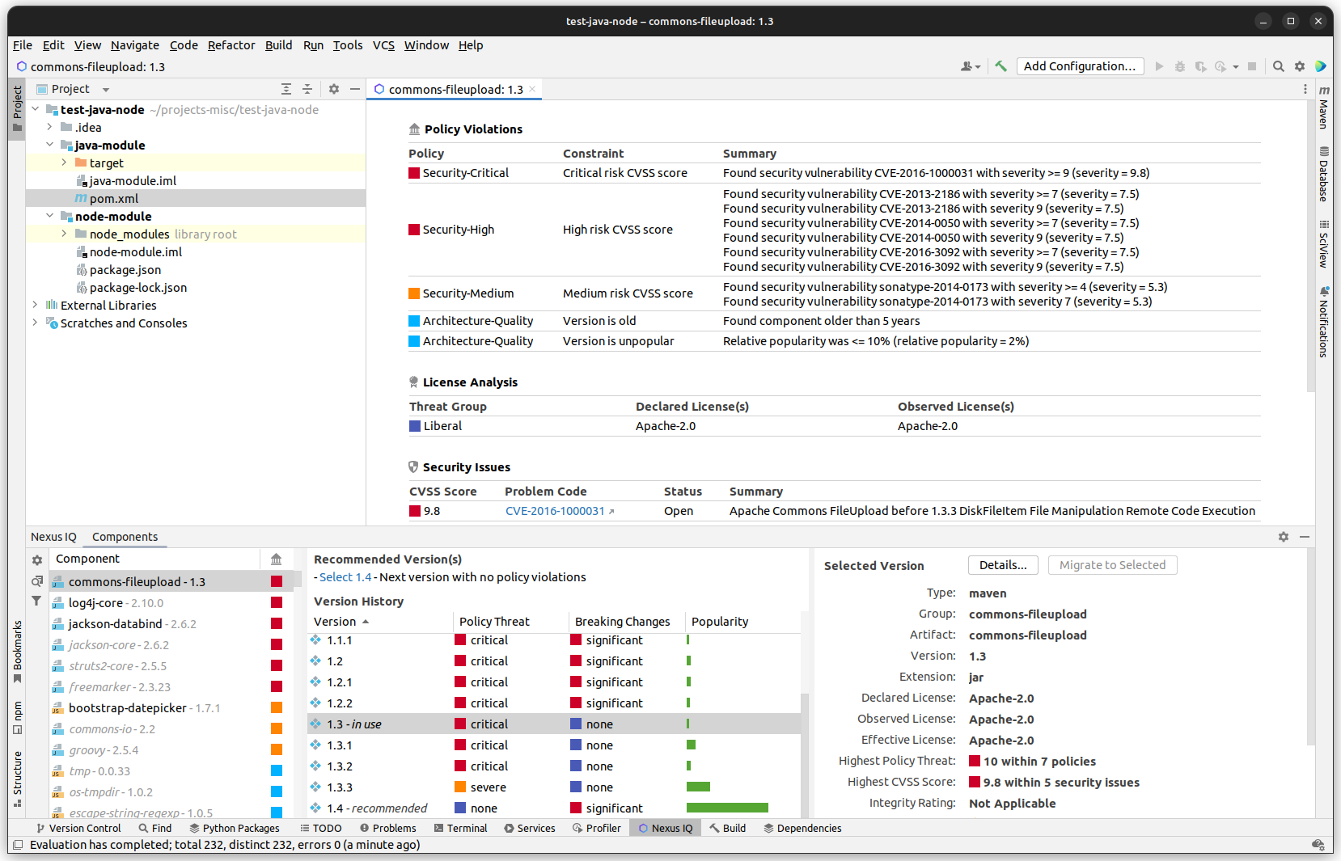Open the VCS menu
The width and height of the screenshot is (1341, 861).
[383, 45]
